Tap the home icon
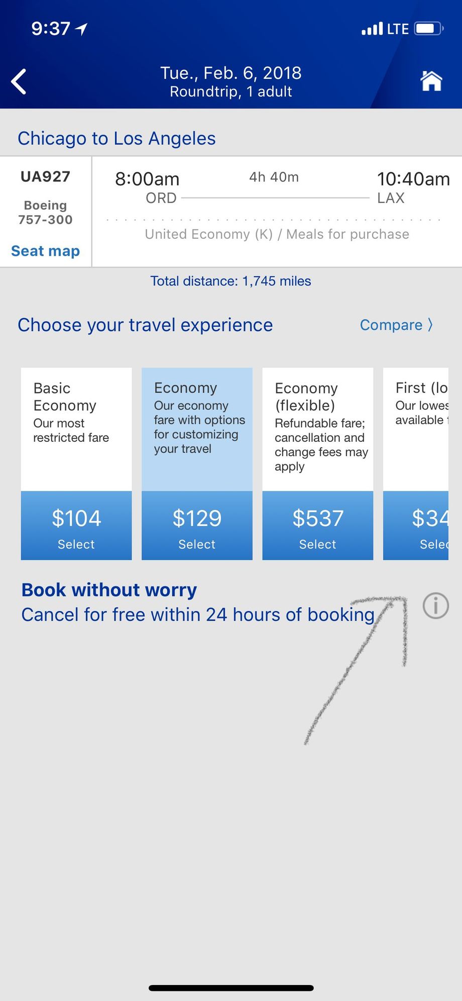 pos(431,81)
